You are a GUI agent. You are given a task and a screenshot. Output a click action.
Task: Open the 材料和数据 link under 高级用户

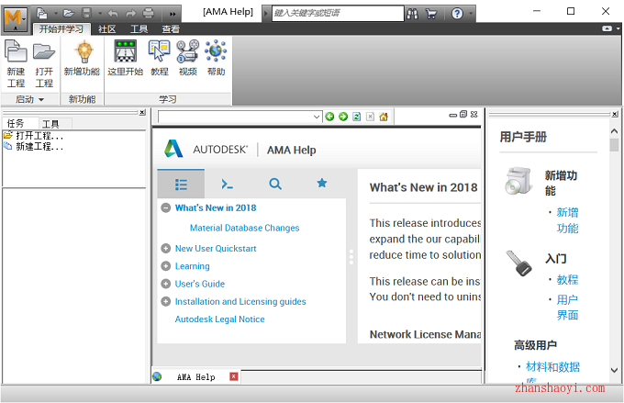[x=552, y=366]
